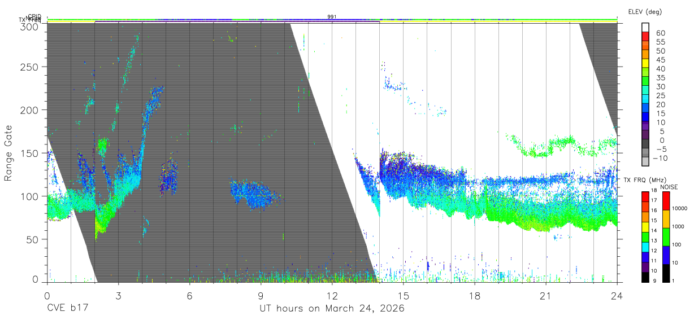The image size is (694, 320).
Task: Click the black 1–10 NOISE swatch
Action: pyautogui.click(x=665, y=273)
